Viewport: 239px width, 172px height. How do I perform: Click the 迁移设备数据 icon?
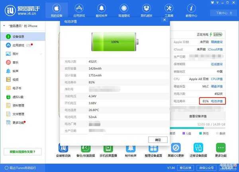pos(198,147)
